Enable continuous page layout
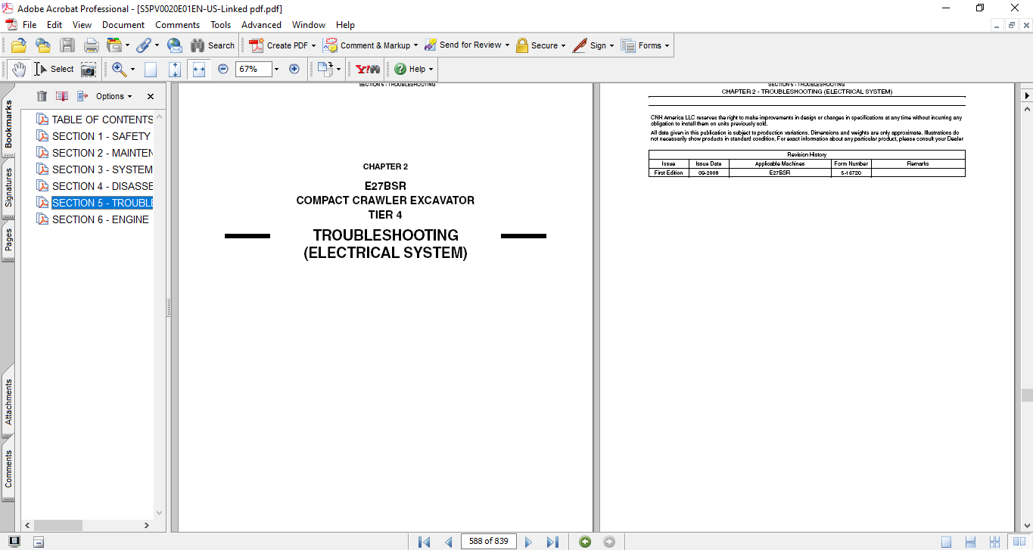This screenshot has height=550, width=1033. point(971,542)
